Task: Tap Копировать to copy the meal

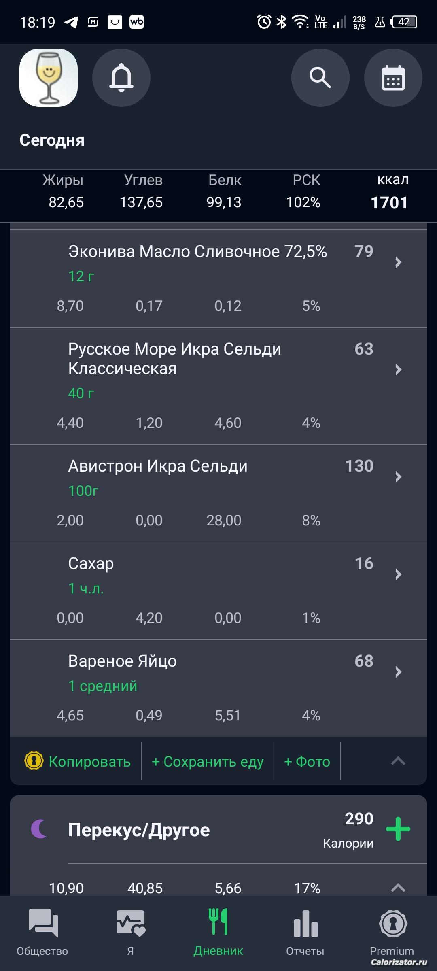Action: 89,762
